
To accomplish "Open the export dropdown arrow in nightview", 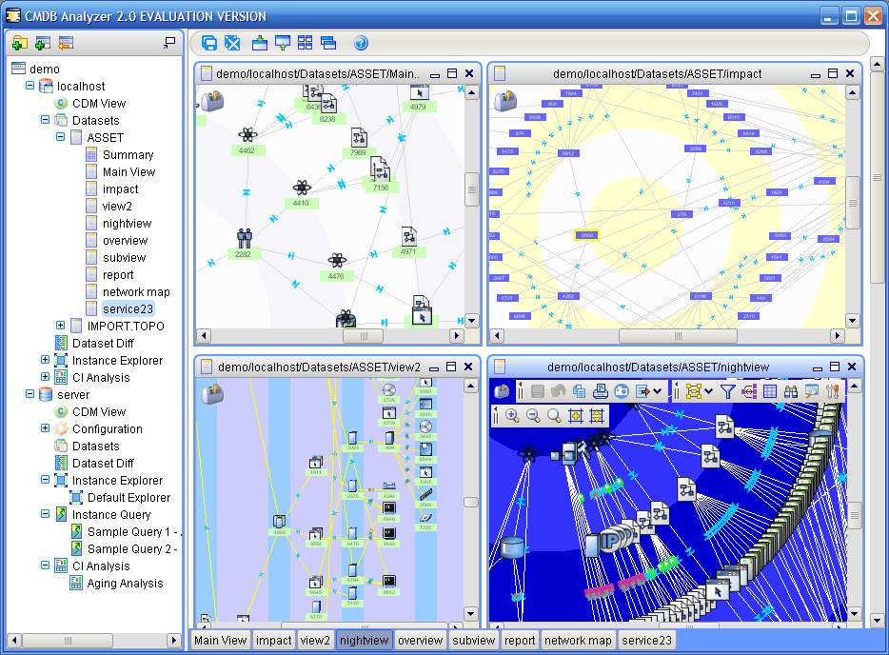I will [657, 391].
